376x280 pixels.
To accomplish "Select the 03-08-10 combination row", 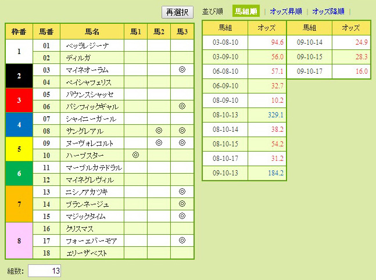I will point(224,42).
